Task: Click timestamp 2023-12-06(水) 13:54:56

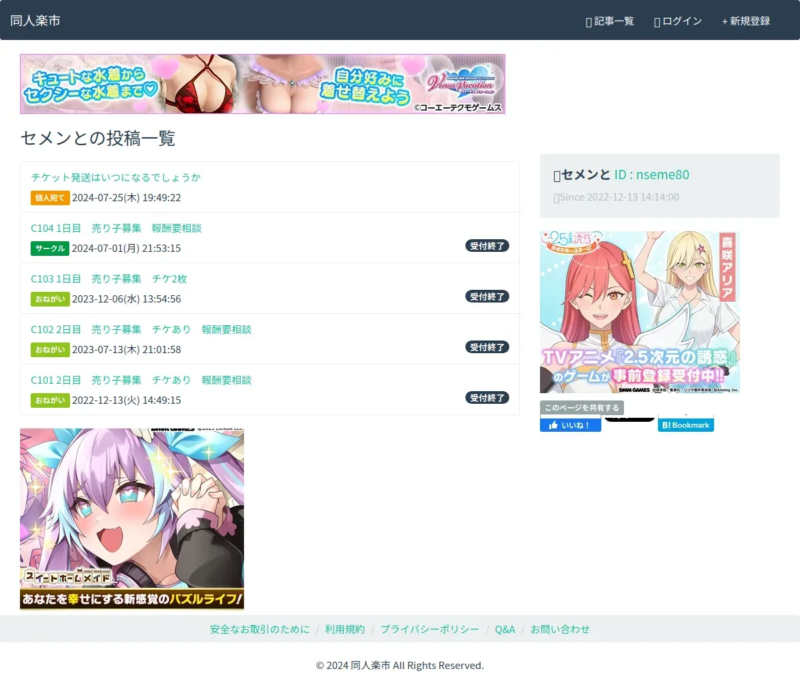Action: [x=127, y=299]
